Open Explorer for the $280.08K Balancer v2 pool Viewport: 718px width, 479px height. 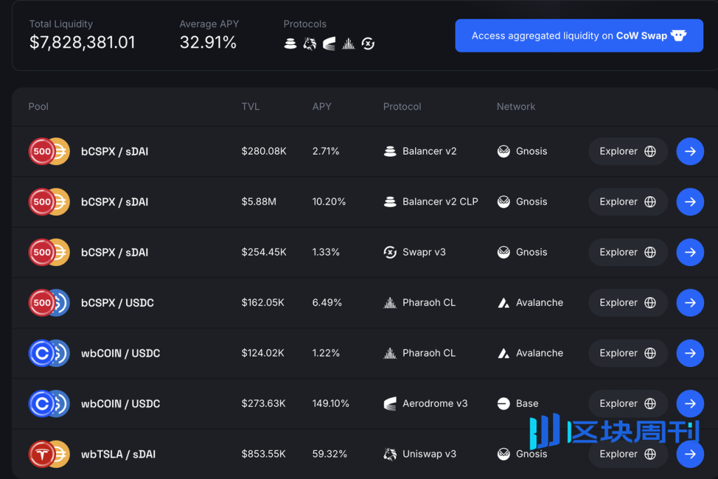pyautogui.click(x=628, y=151)
